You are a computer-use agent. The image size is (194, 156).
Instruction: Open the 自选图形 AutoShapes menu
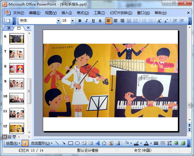[42, 143]
